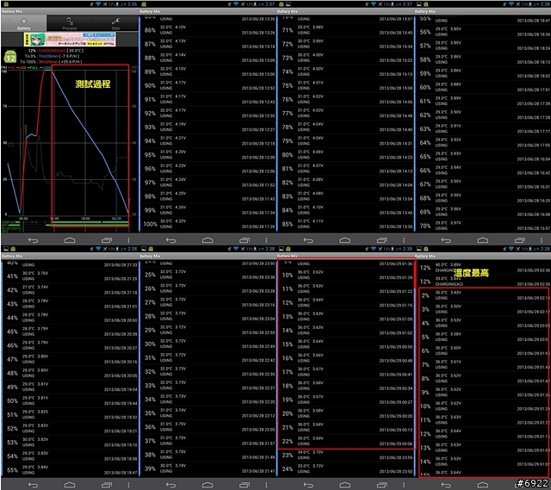Viewport: 551px width, 490px height.
Task: Open overflow menu dots on graph screen
Action: click(128, 240)
